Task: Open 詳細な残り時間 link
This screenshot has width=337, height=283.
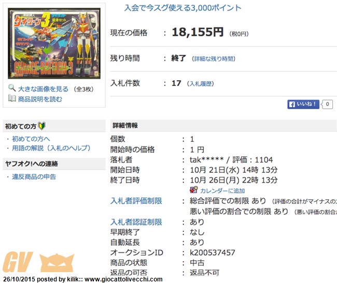Action: (x=214, y=59)
